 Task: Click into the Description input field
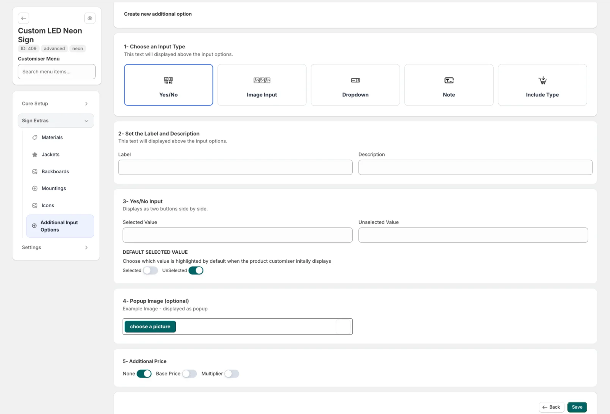(x=475, y=168)
